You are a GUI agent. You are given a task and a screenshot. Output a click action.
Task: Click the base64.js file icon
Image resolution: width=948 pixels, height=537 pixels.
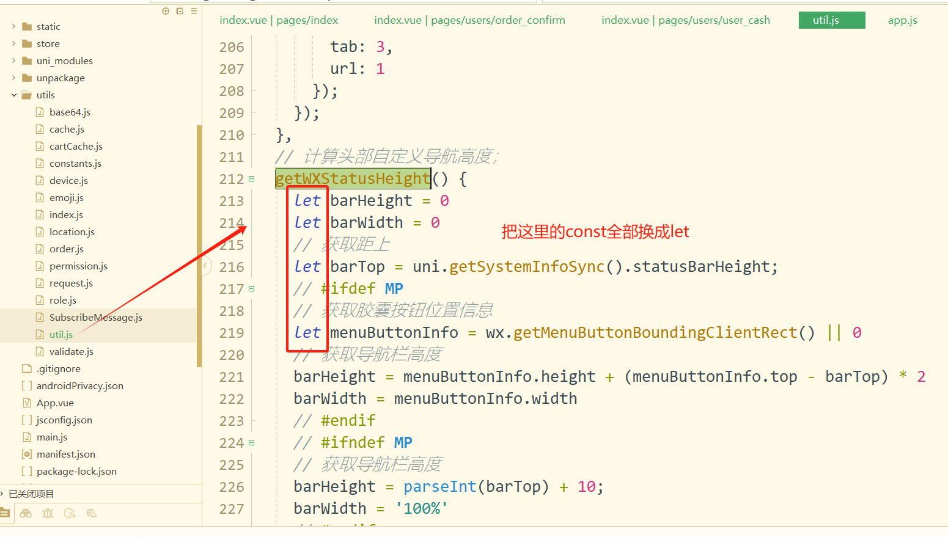coord(40,112)
